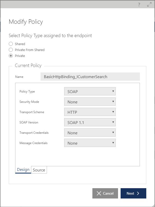155x207 pixels.
Task: Switch to the Source tab
Action: point(39,170)
